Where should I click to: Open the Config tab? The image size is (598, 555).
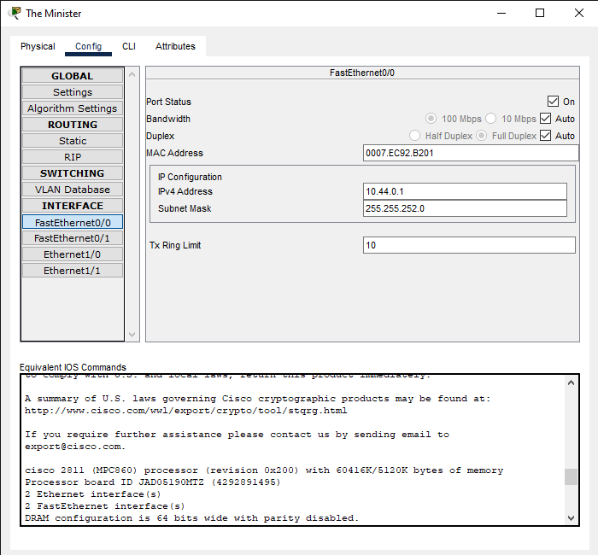tap(89, 46)
